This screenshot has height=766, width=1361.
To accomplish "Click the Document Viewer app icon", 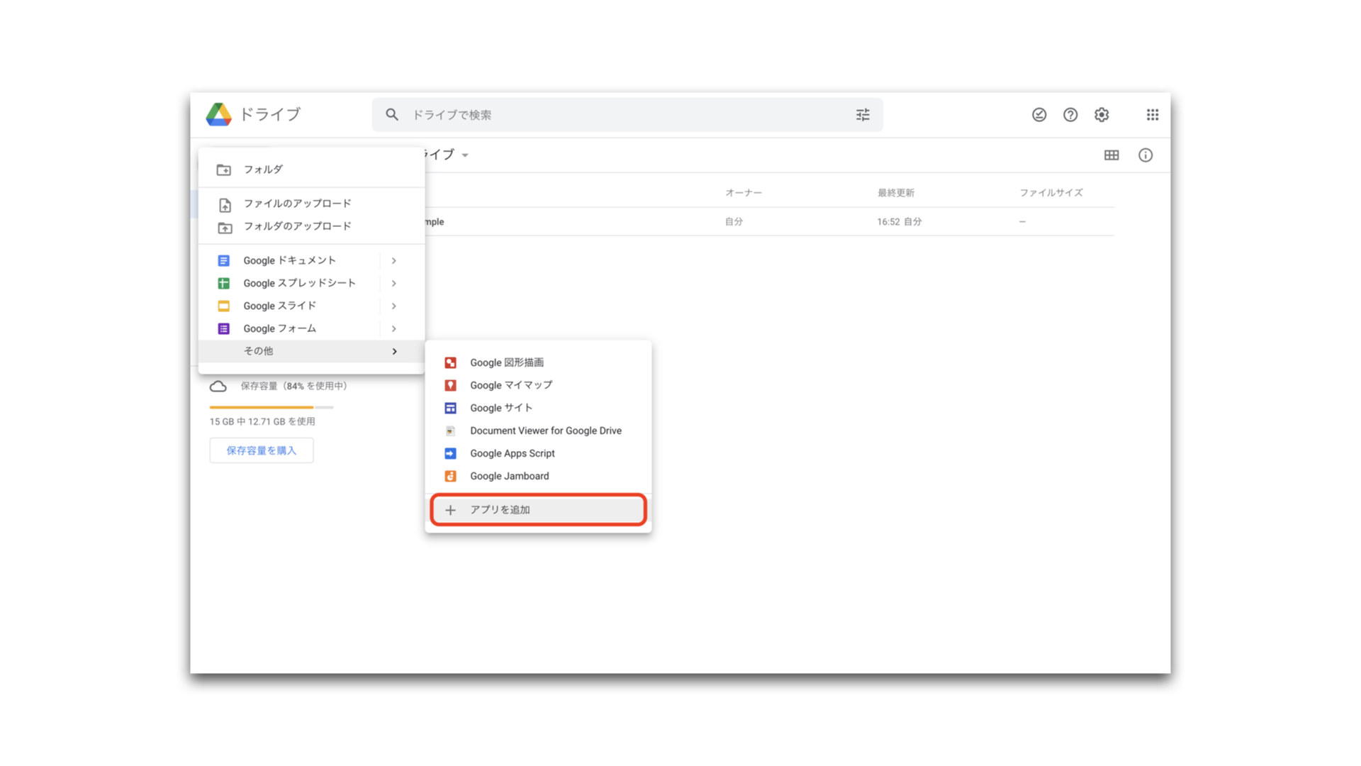I will 450,431.
